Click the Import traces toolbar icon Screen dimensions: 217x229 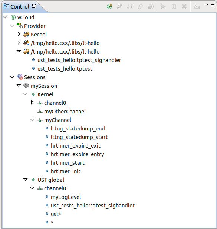197,7
